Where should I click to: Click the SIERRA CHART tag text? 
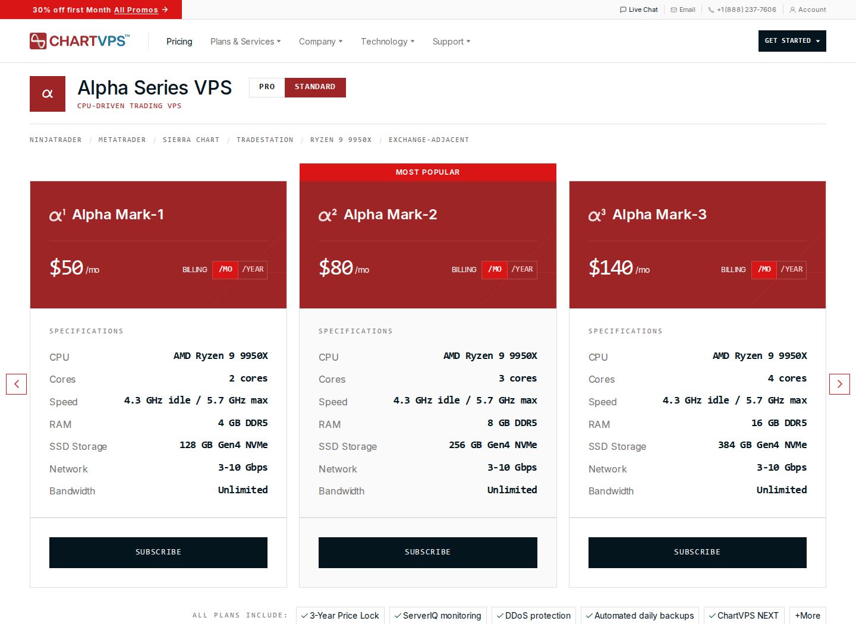tap(191, 140)
